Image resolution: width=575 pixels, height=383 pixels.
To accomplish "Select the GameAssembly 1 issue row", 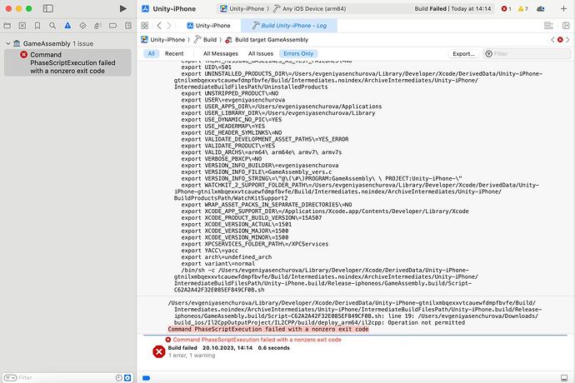I will click(x=68, y=43).
